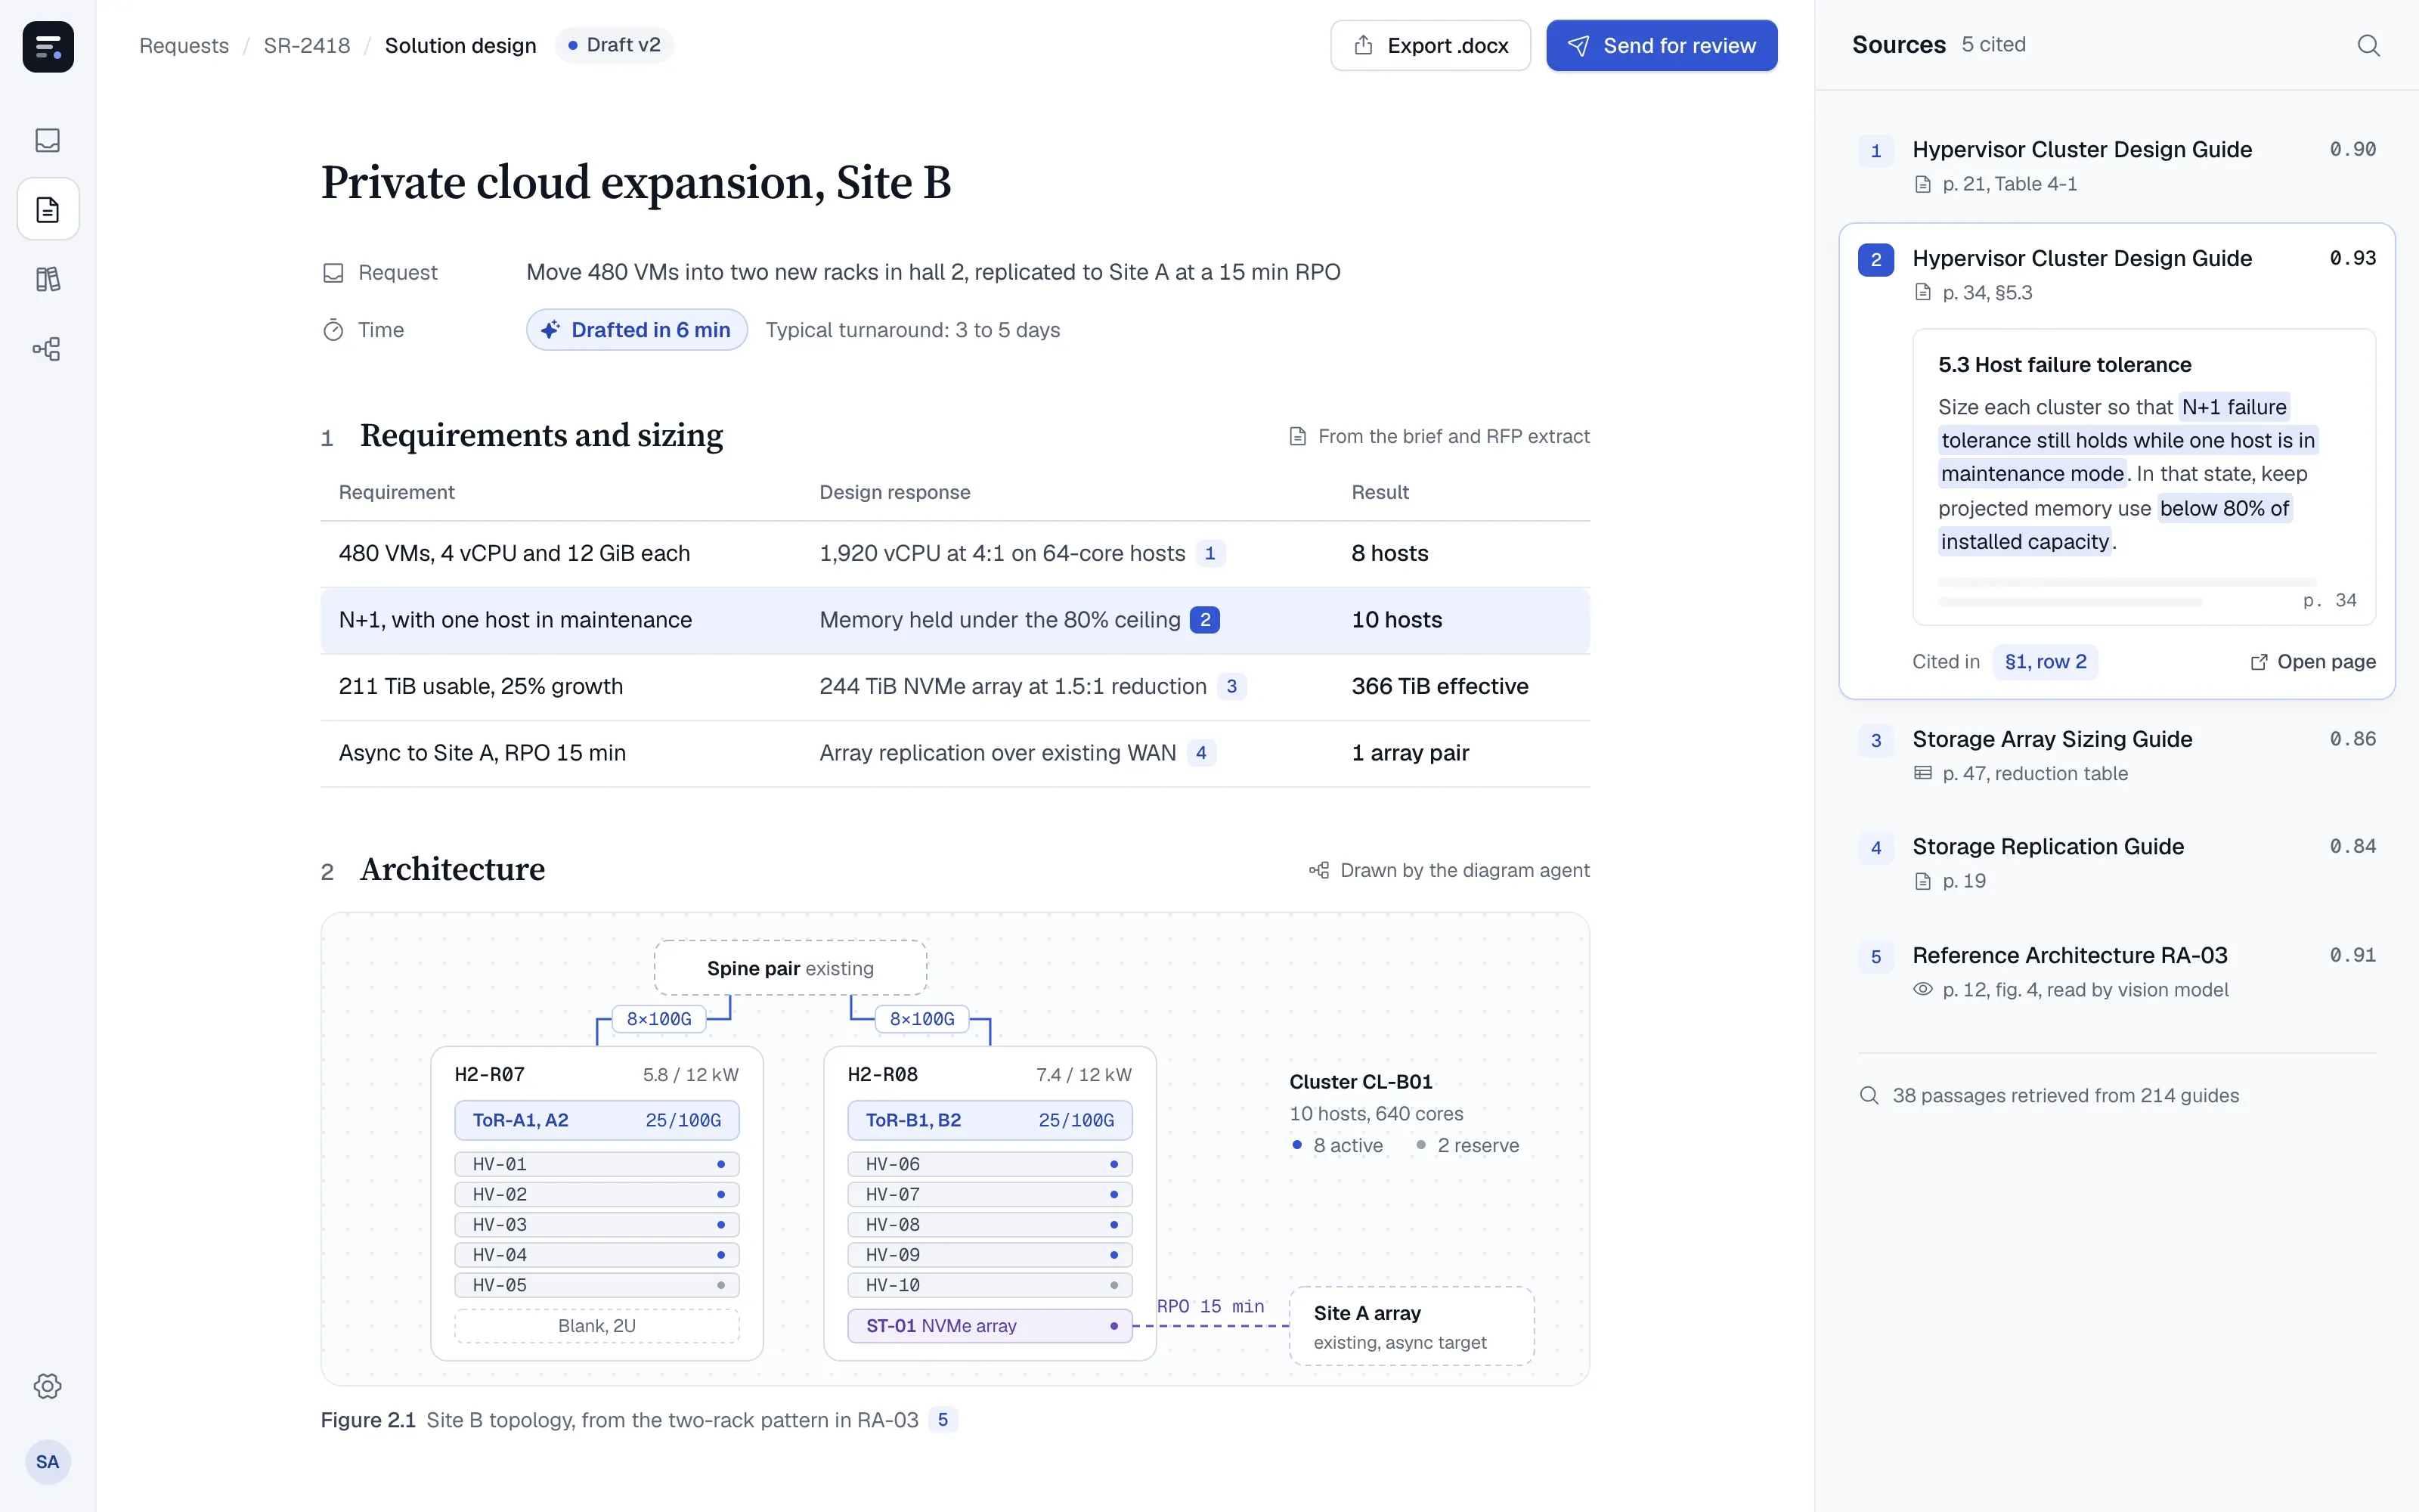Select the Site A array node
Screen dimensions: 2419x1512
click(1411, 1326)
